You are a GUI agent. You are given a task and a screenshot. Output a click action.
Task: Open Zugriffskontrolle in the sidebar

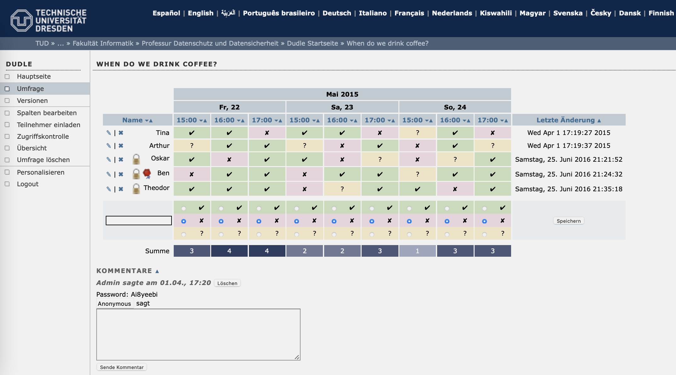(43, 137)
